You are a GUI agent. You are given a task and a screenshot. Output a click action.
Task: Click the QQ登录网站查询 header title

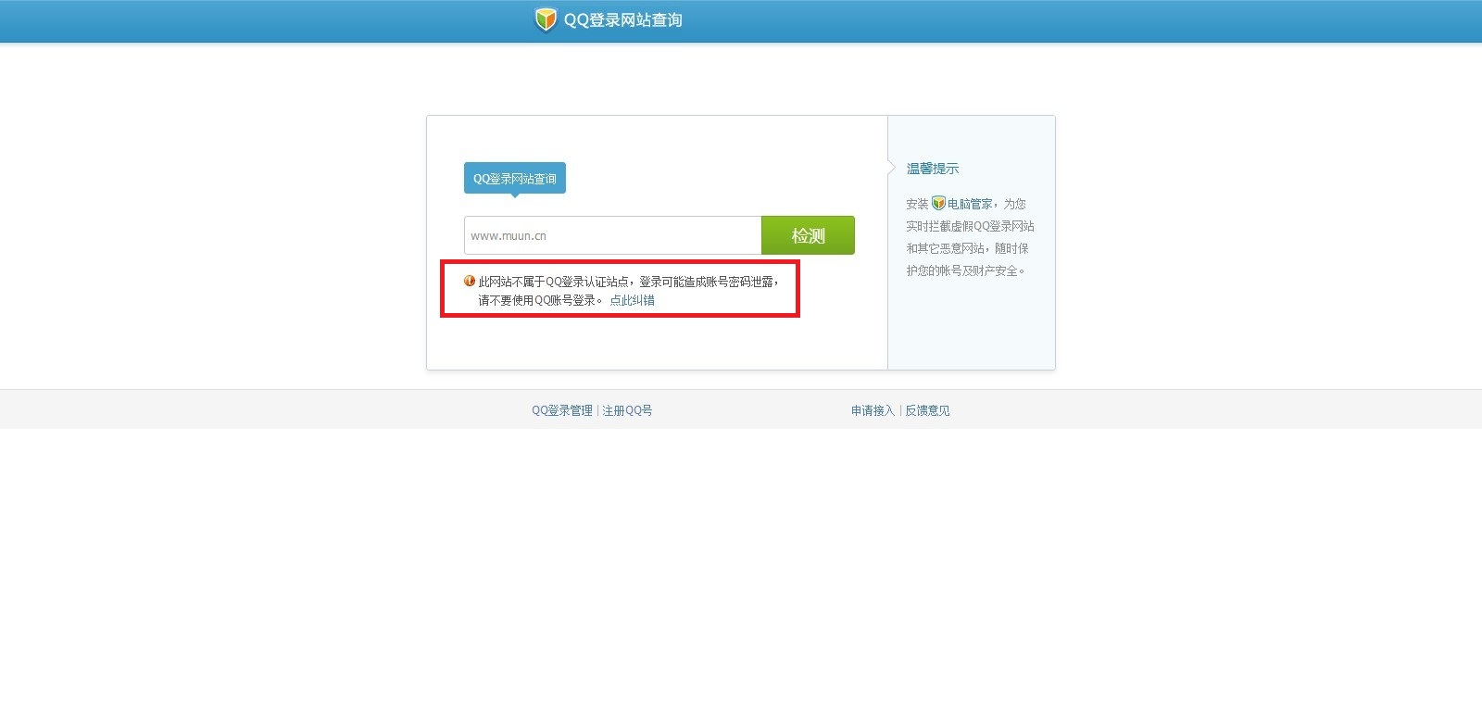(622, 19)
